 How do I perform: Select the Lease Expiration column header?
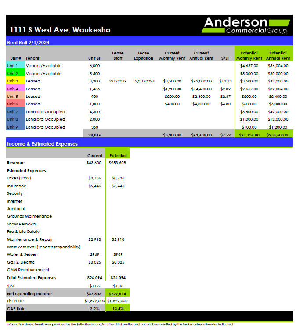point(143,56)
